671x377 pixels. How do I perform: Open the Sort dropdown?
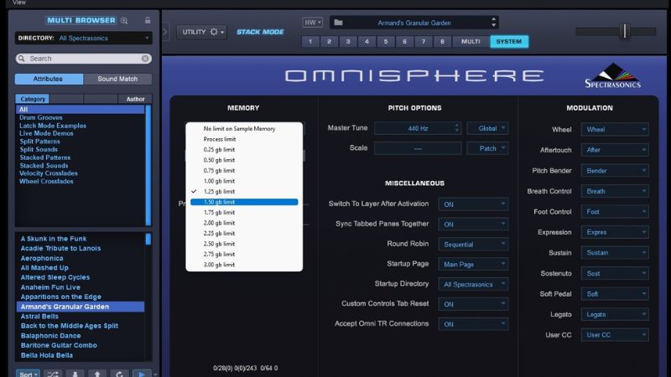28,374
